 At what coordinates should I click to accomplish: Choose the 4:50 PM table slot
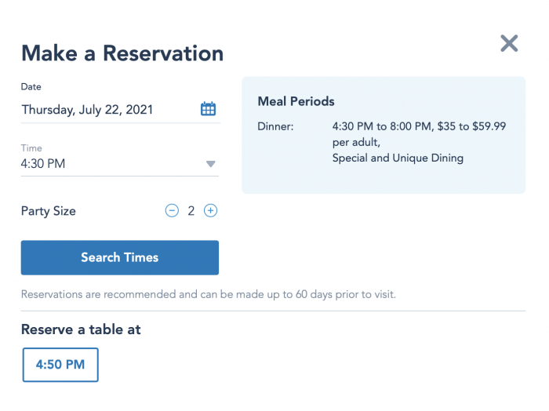pos(60,365)
